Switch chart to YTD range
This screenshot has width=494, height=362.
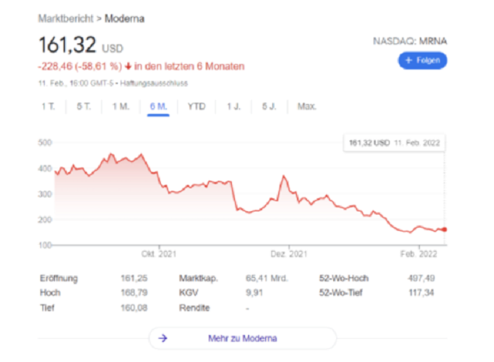(196, 107)
